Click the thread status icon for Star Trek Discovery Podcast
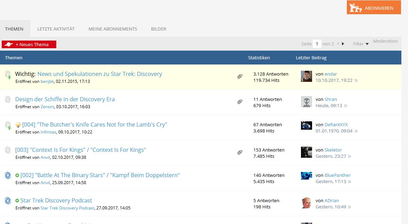The height and width of the screenshot is (224, 408). [8, 201]
